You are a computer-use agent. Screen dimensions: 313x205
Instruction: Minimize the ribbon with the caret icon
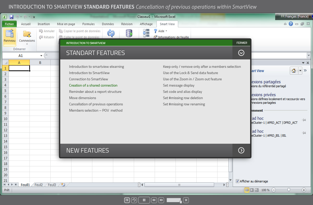pos(285,24)
